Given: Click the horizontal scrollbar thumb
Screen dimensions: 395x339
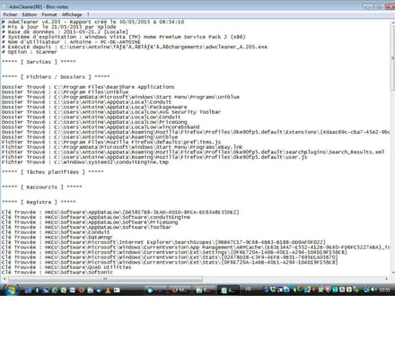Looking at the screenshot, I should pyautogui.click(x=105, y=279).
